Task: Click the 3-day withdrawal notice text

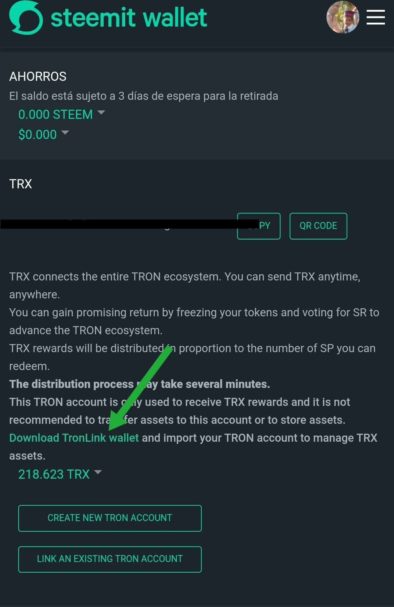Action: coord(143,96)
